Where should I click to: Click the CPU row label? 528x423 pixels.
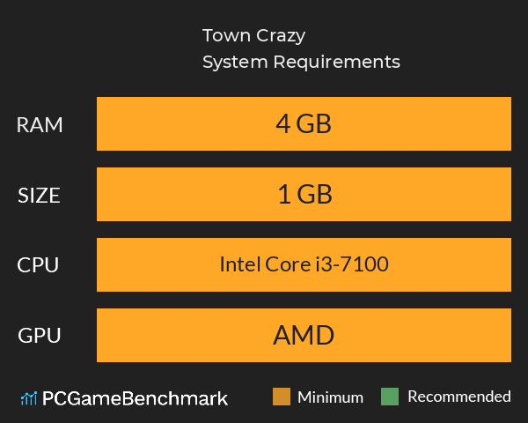click(40, 264)
